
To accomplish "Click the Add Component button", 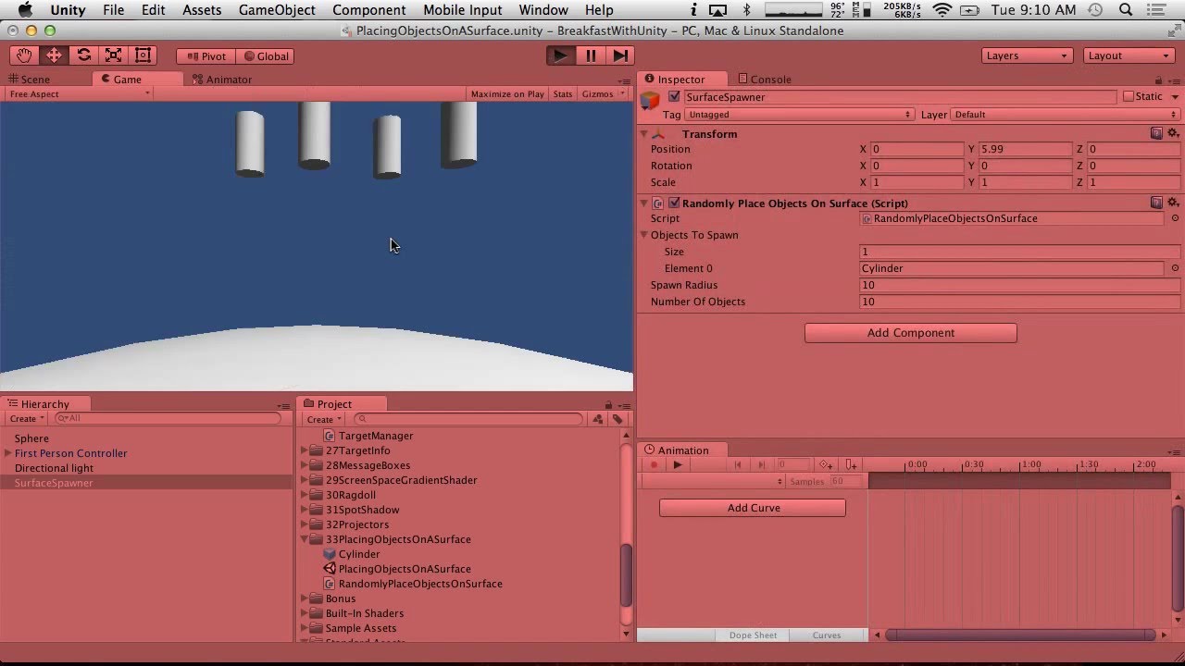I will 911,333.
